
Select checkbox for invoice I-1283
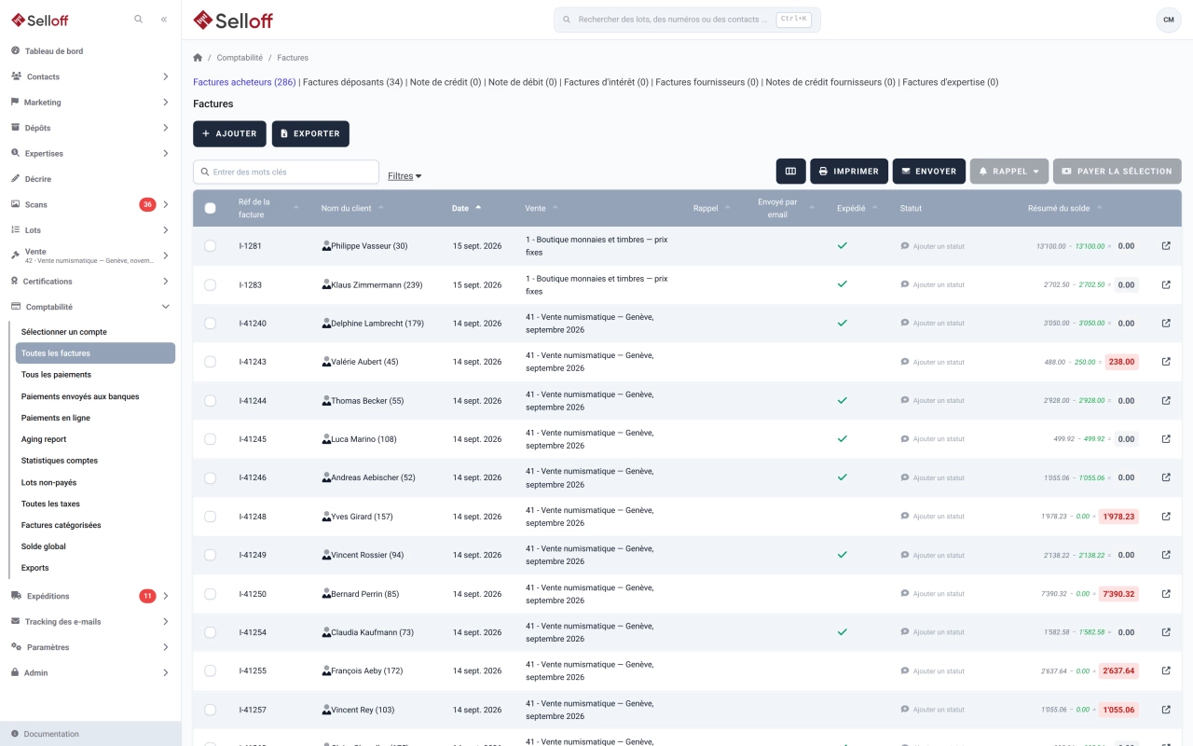pyautogui.click(x=210, y=284)
